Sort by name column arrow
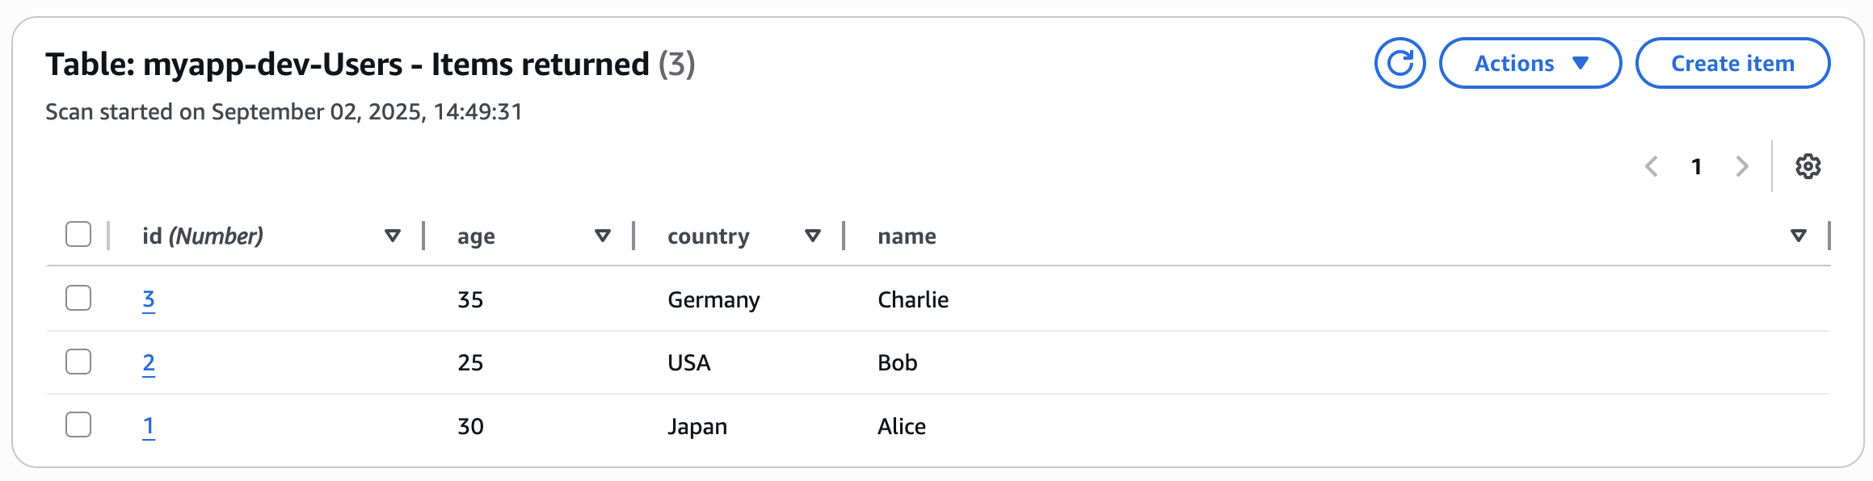Image resolution: width=1873 pixels, height=481 pixels. pos(1799,236)
